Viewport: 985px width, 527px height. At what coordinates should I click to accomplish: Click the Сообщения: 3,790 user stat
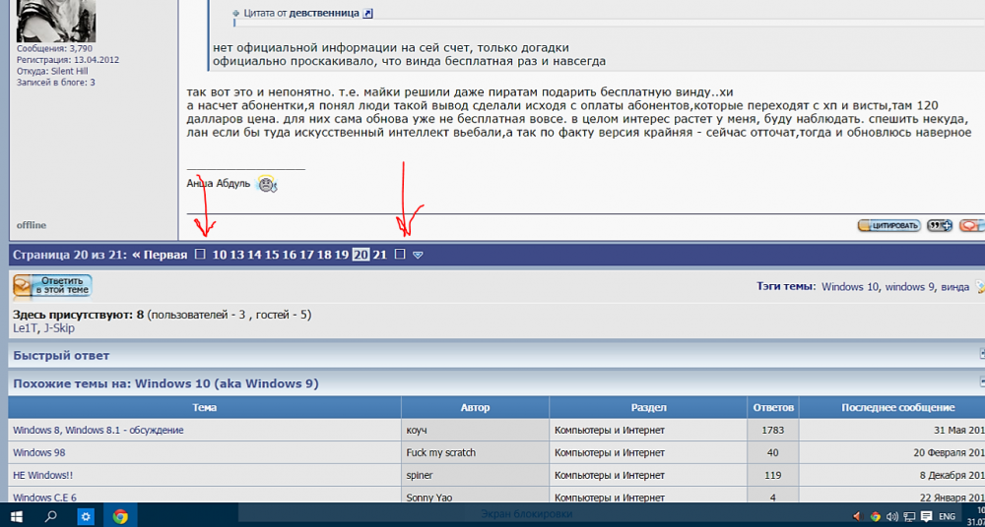(x=54, y=48)
